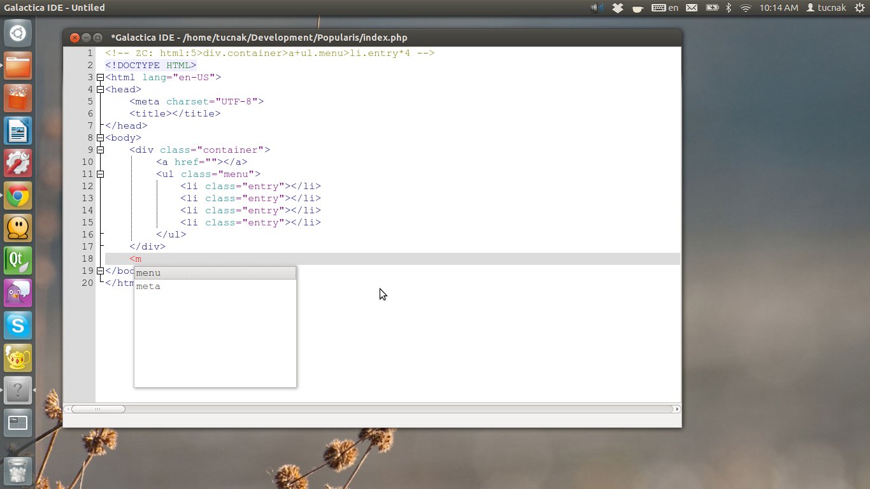
Task: Open the battery status indicator
Action: pos(712,8)
